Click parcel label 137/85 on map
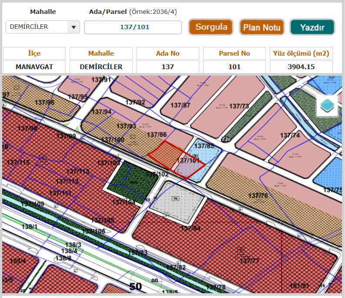Image resolution: width=345 pixels, height=298 pixels. 204,146
